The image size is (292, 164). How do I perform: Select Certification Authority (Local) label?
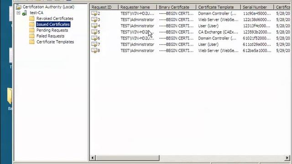point(48,7)
